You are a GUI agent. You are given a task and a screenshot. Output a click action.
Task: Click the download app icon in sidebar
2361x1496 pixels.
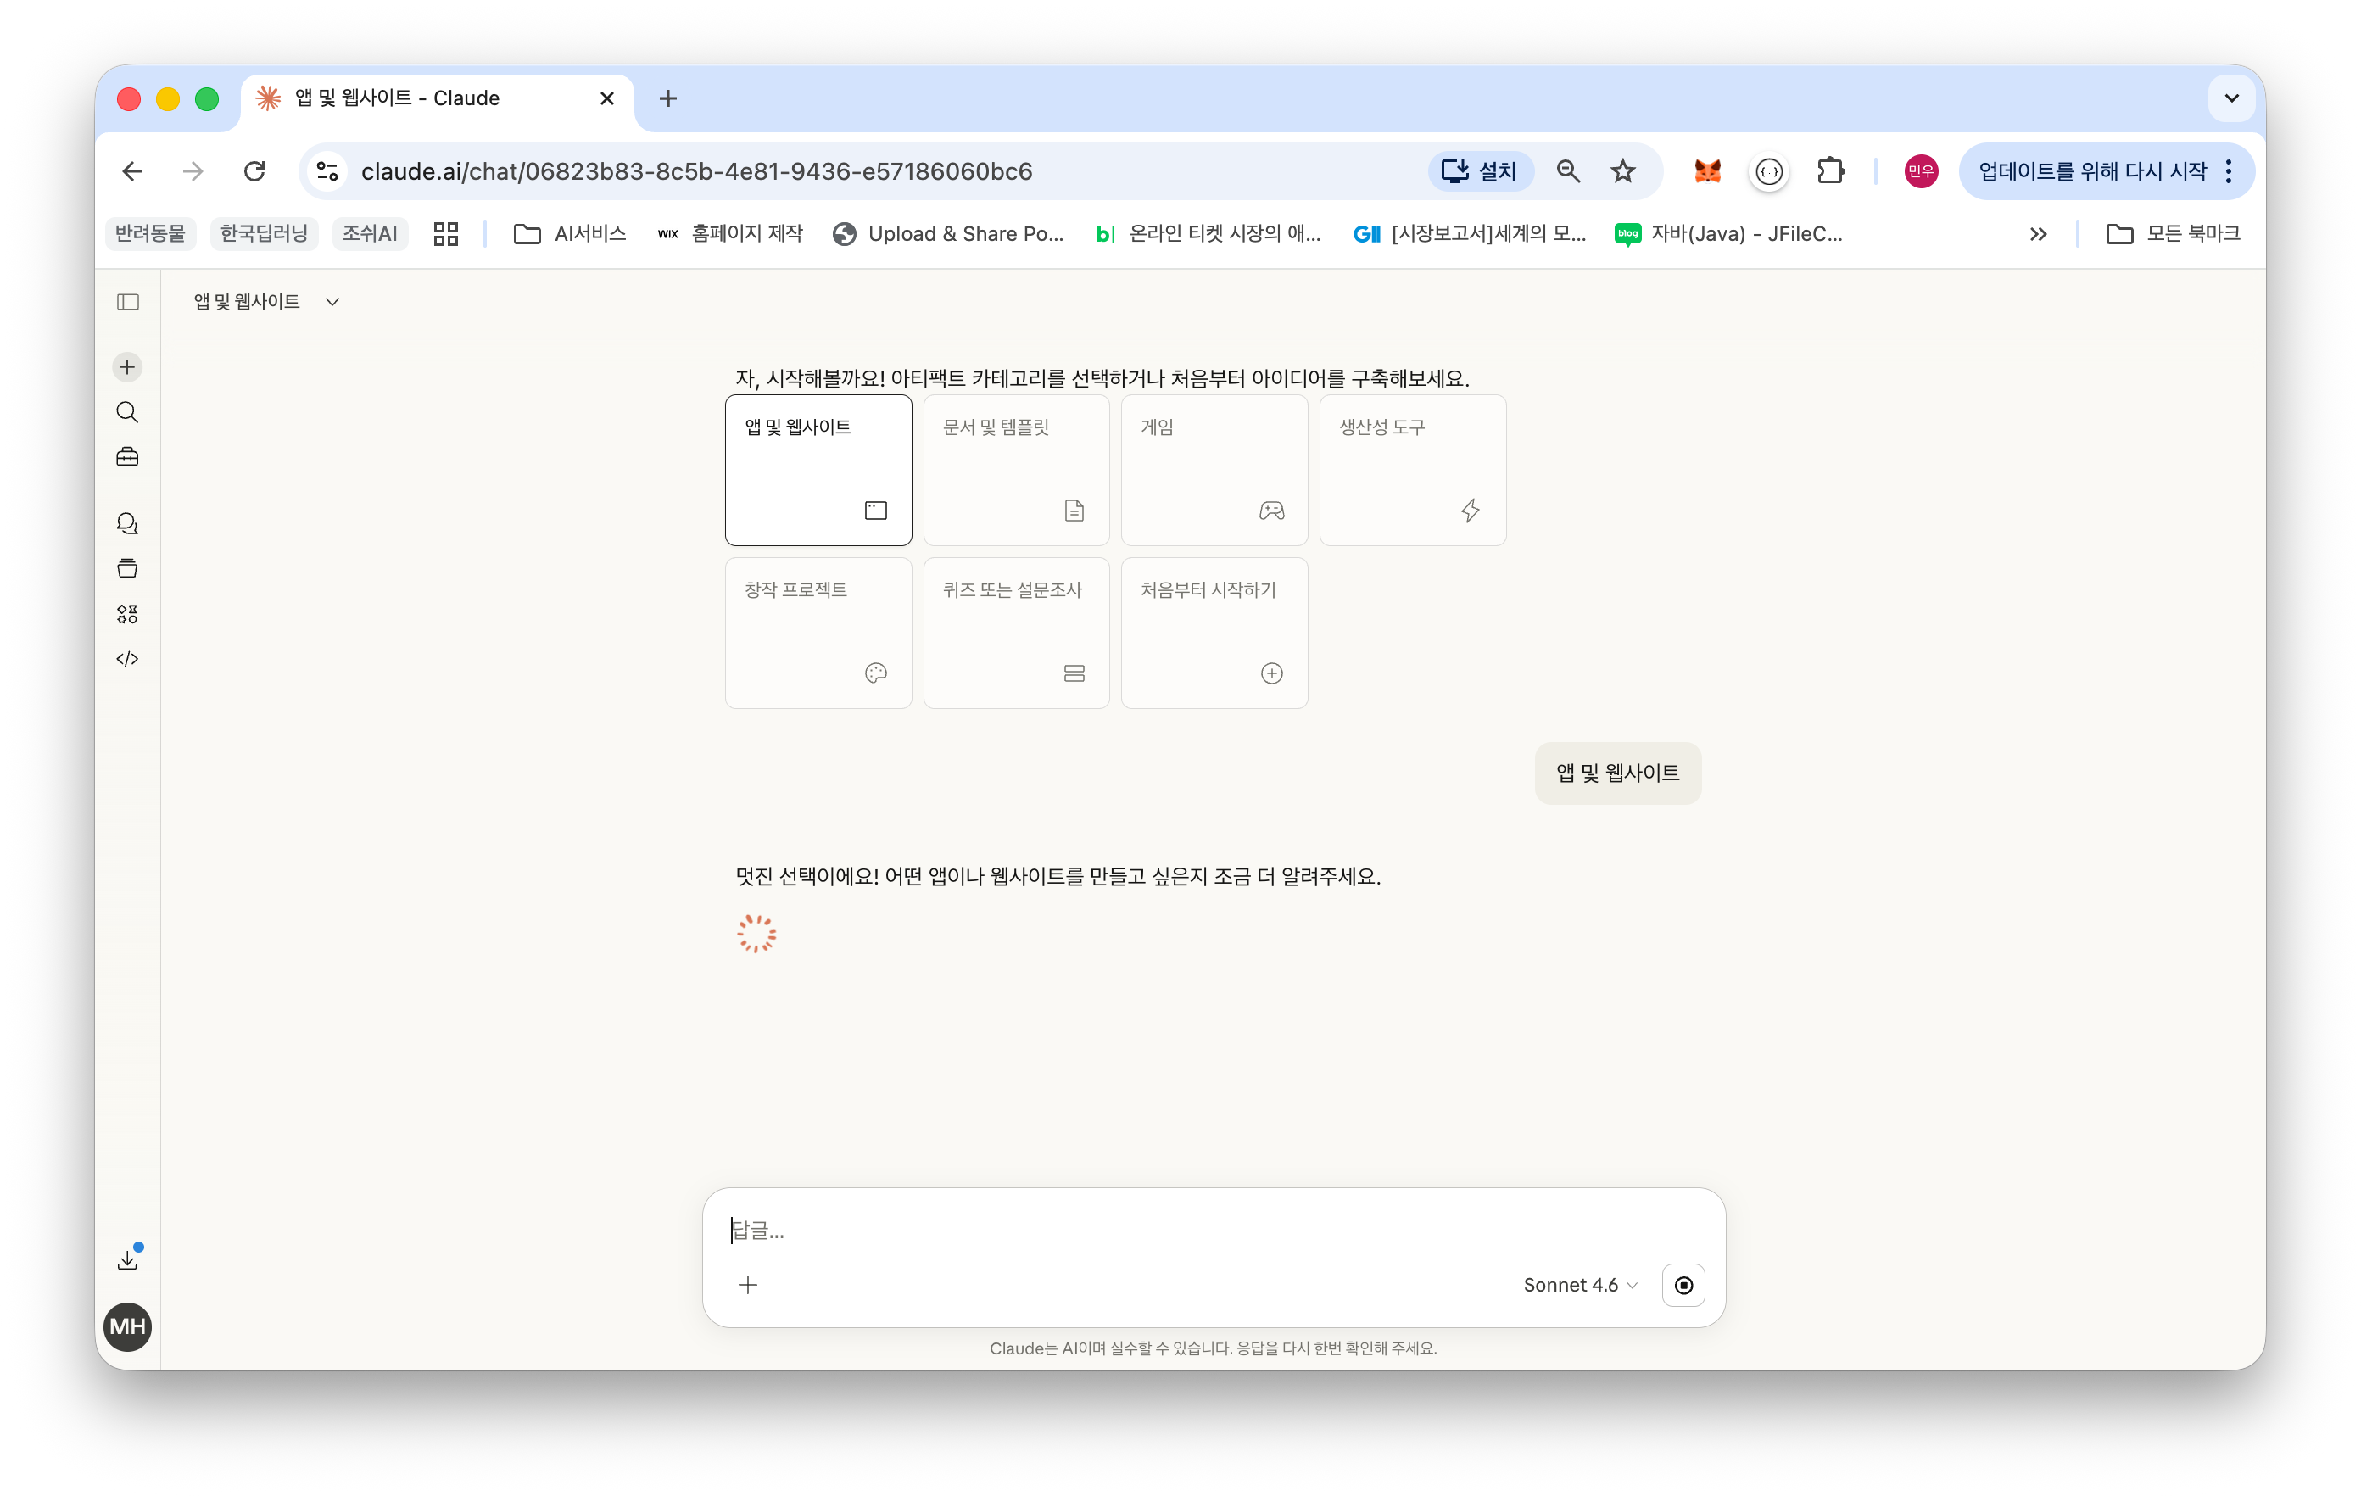(x=127, y=1259)
